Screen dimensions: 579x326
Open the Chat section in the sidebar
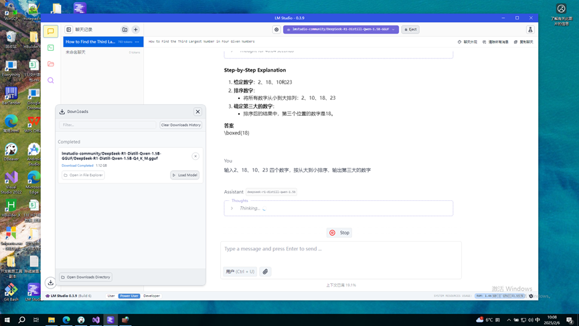click(51, 31)
